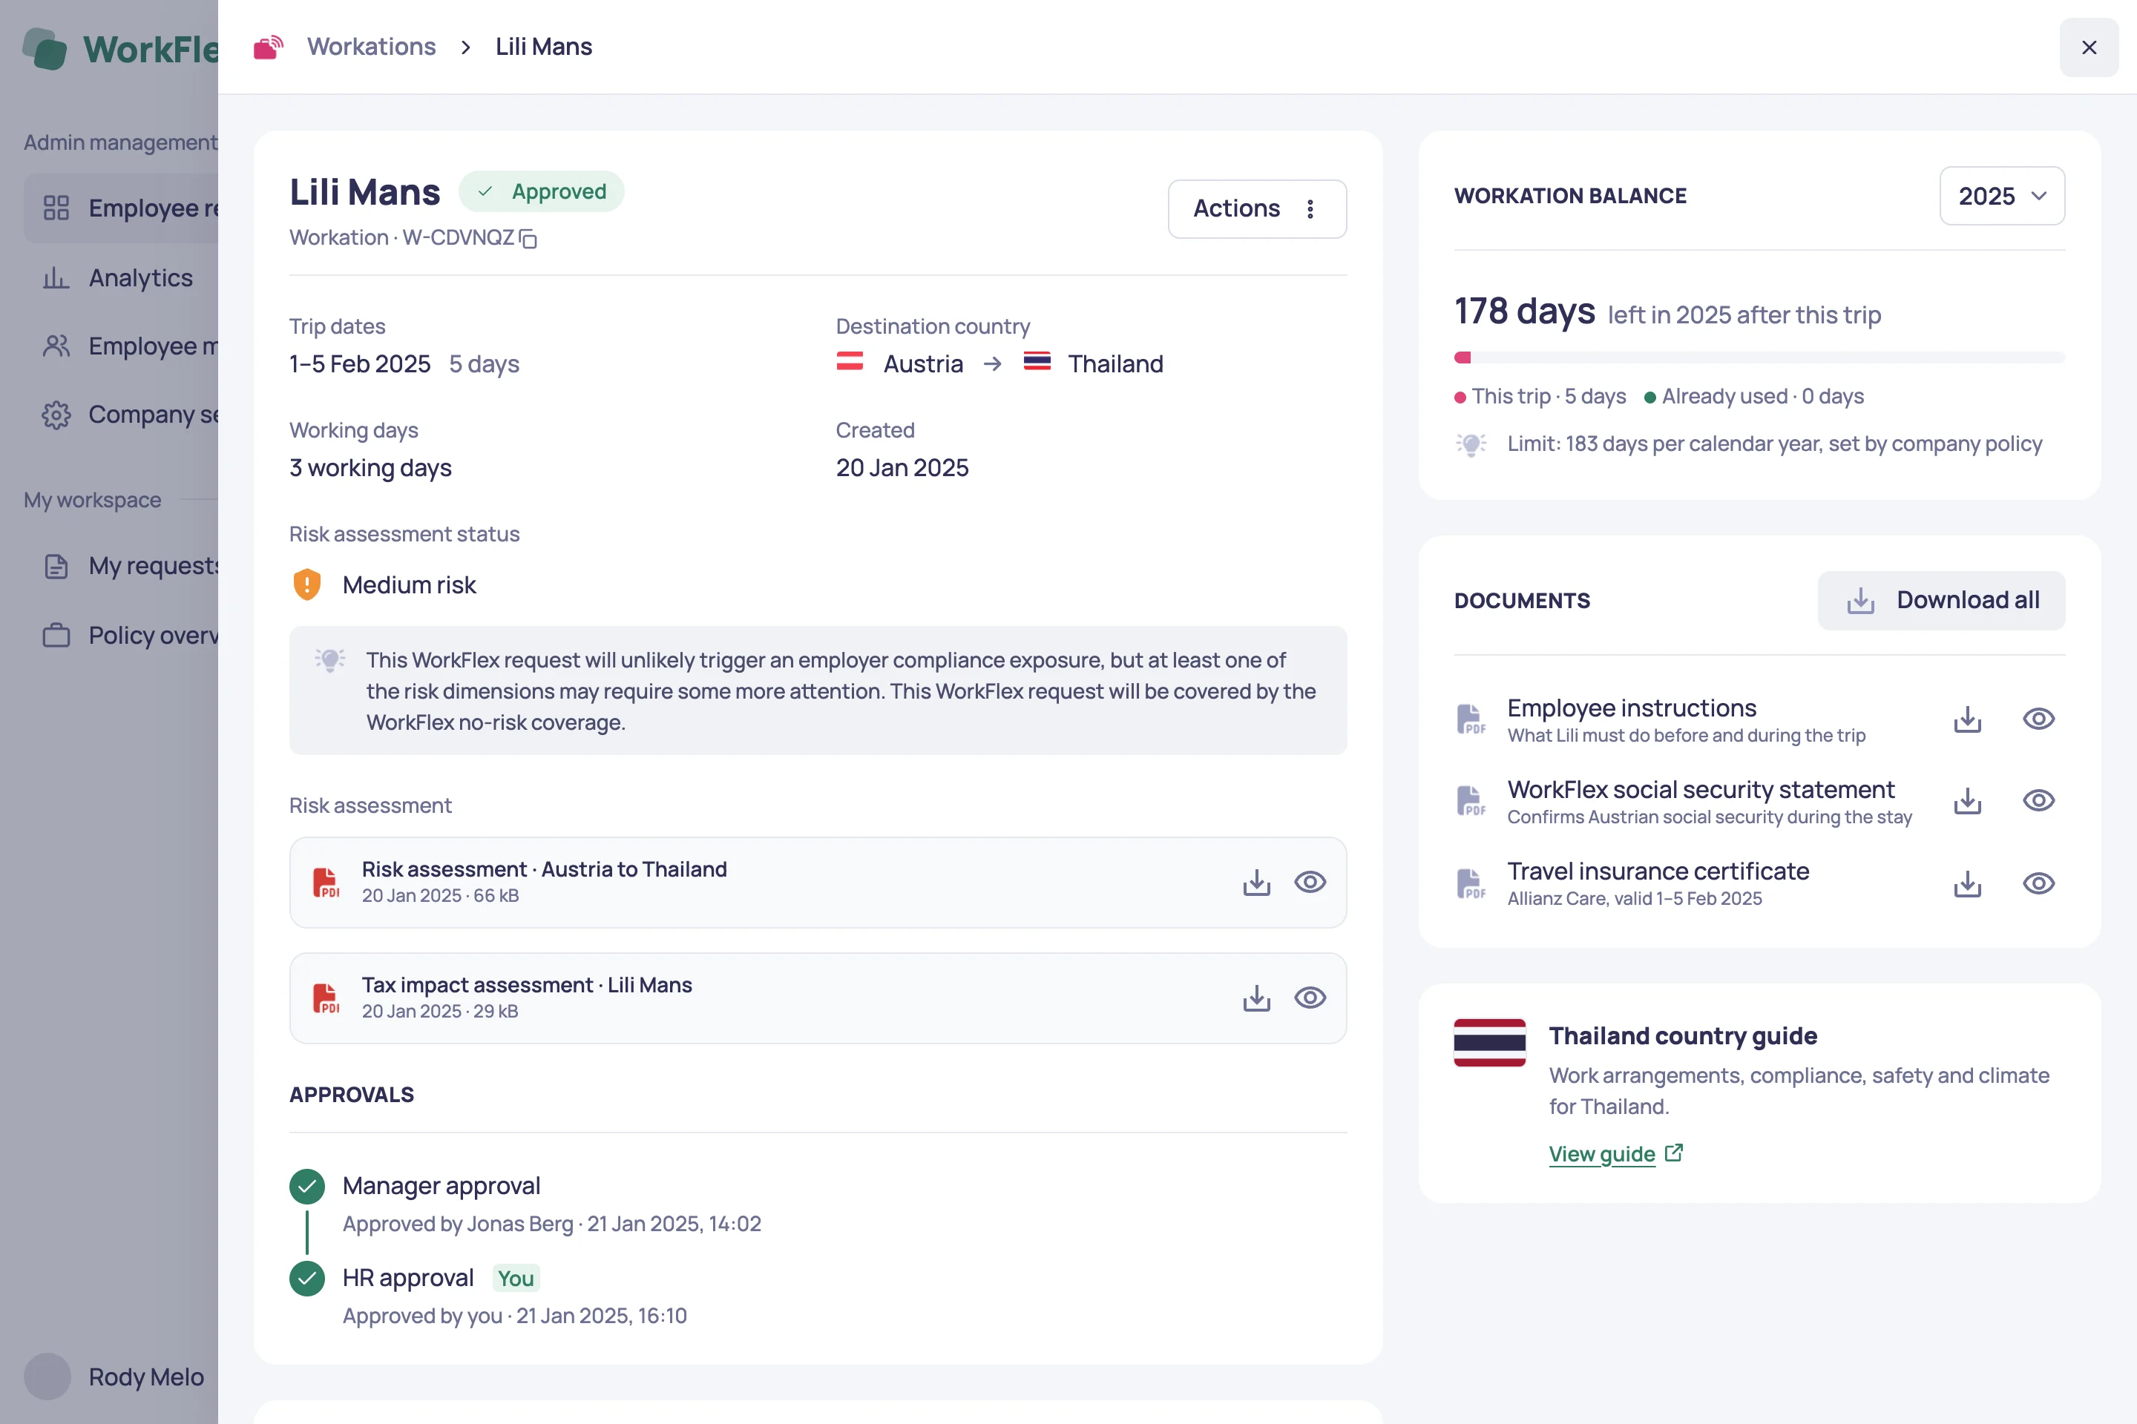Preview Employee instructions document
The width and height of the screenshot is (2137, 1424).
[2039, 719]
